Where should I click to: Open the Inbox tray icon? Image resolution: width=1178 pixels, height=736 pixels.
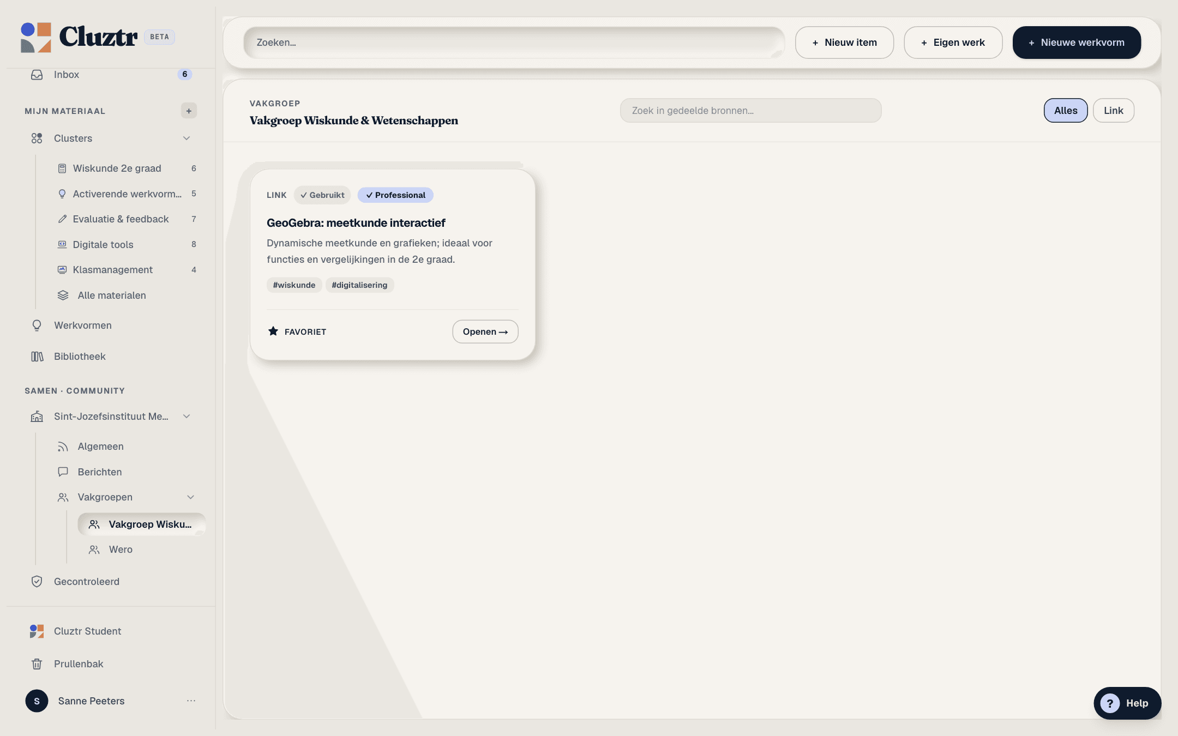click(37, 75)
